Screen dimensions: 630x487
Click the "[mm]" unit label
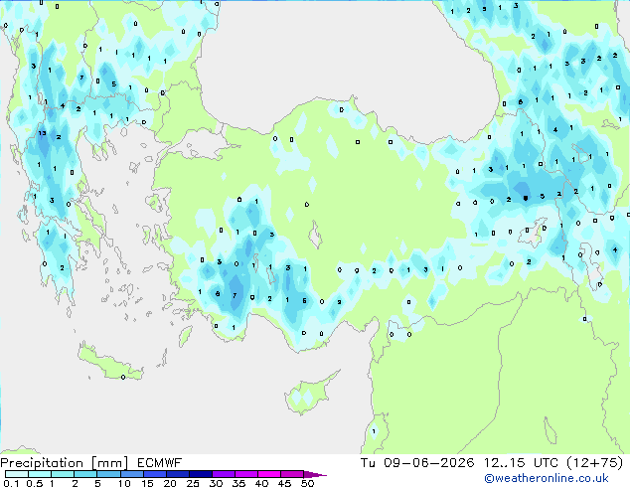tap(109, 463)
